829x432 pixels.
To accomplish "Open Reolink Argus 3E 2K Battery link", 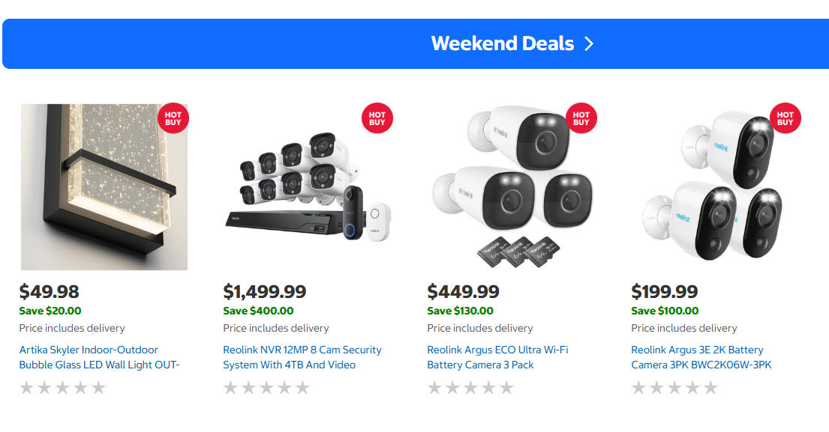I will pos(701,357).
